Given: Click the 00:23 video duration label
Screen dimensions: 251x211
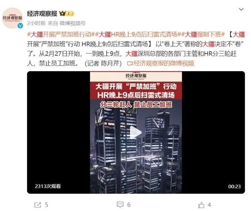Looking at the screenshot, I should [234, 187].
